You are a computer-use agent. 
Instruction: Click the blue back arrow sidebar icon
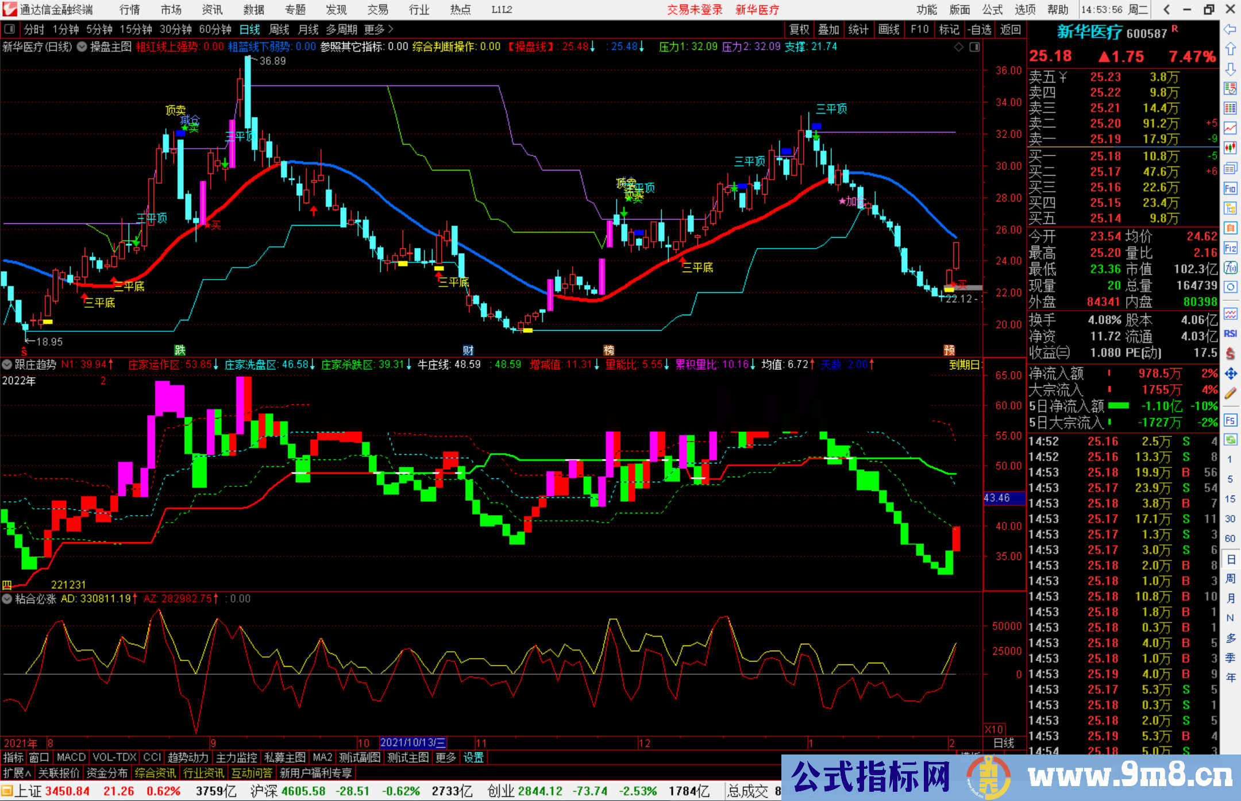pyautogui.click(x=1230, y=29)
